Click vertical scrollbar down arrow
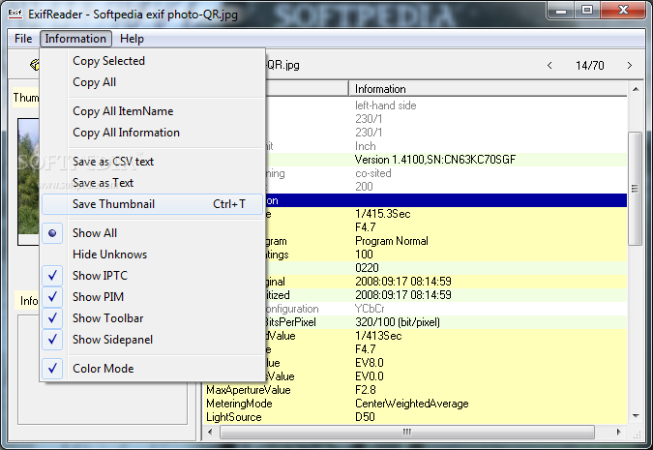 pyautogui.click(x=636, y=416)
